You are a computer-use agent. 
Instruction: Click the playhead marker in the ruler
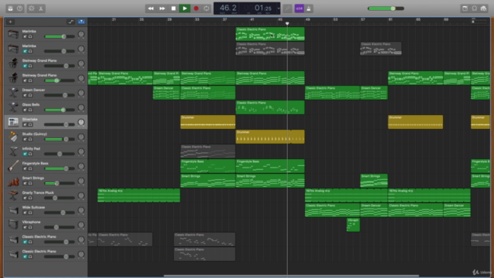pos(287,23)
